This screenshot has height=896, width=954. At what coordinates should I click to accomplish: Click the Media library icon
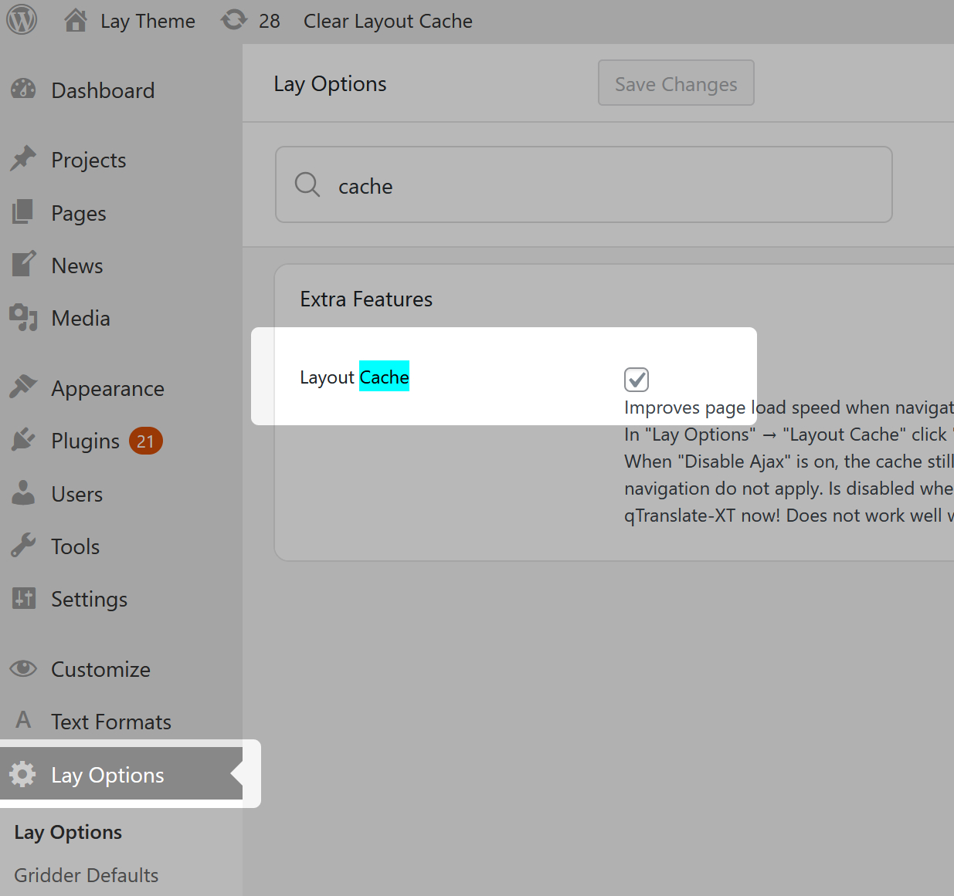23,318
